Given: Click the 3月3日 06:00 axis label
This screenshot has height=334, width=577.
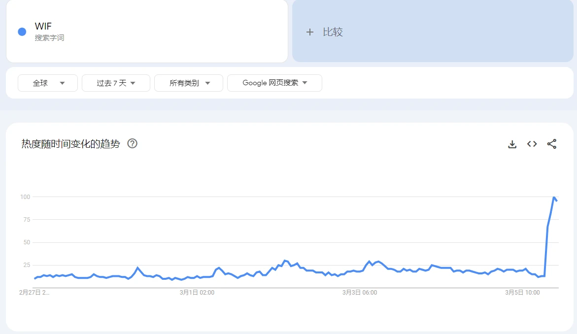Looking at the screenshot, I should pyautogui.click(x=360, y=292).
